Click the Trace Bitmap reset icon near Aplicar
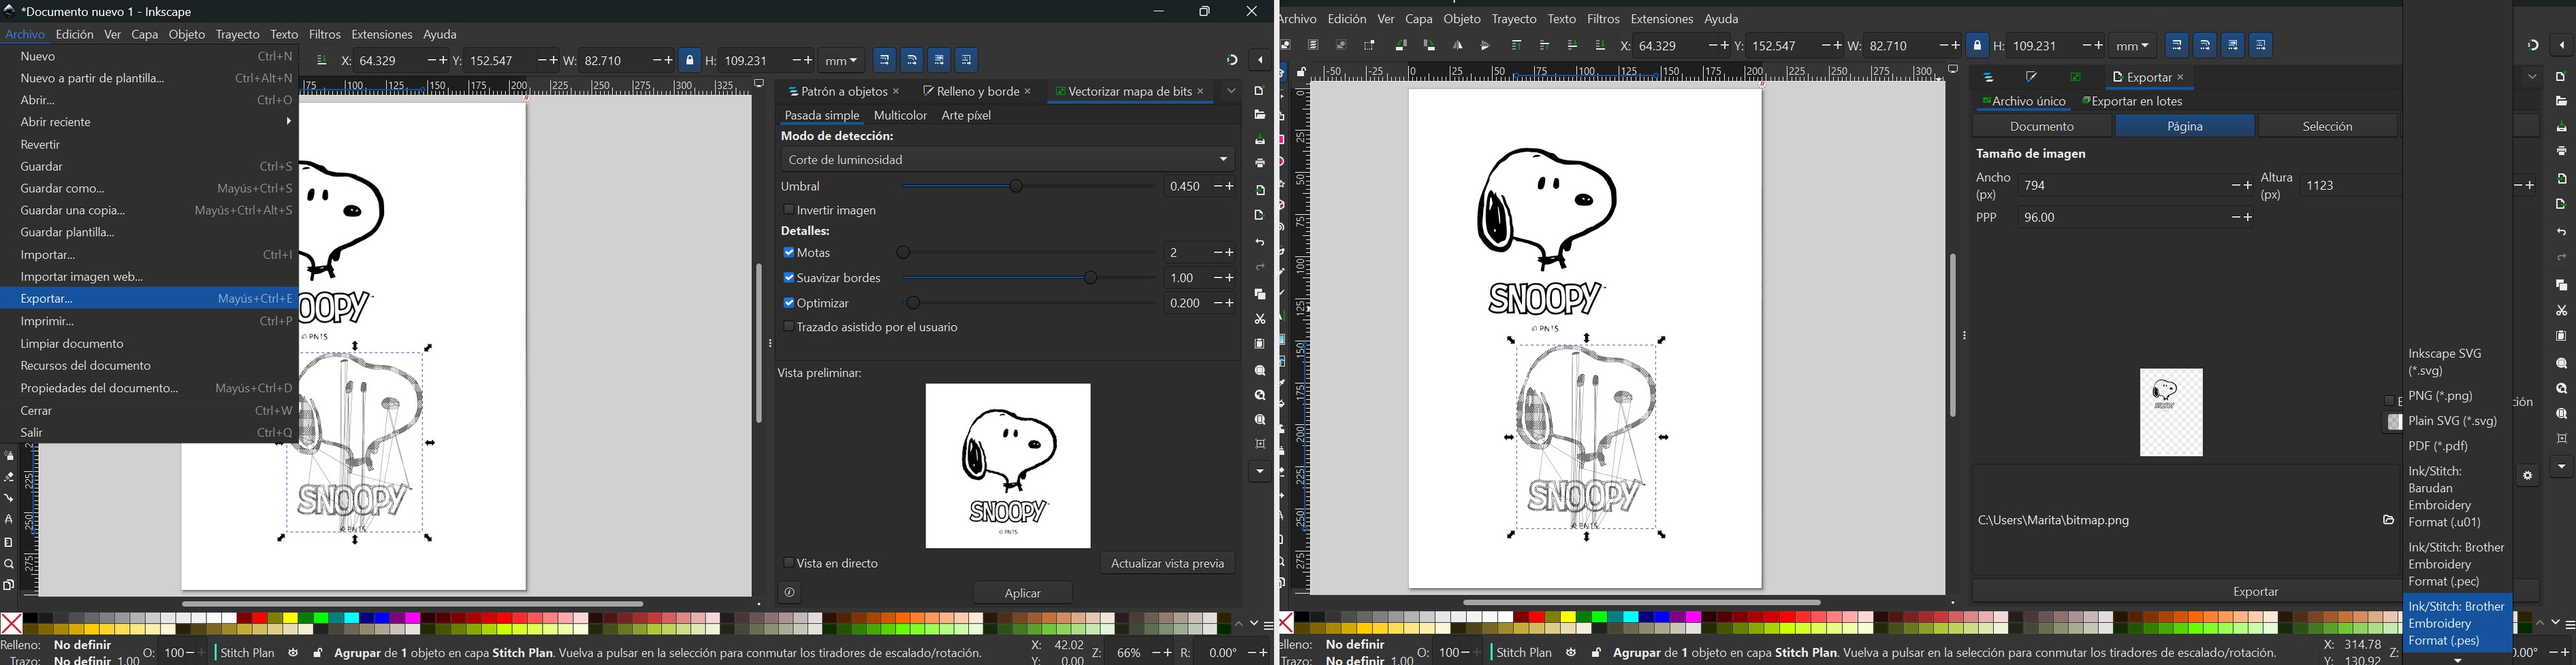The width and height of the screenshot is (2576, 665). (x=789, y=593)
